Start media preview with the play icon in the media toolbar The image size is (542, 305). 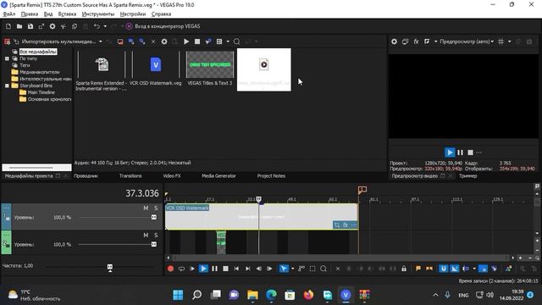(186, 42)
